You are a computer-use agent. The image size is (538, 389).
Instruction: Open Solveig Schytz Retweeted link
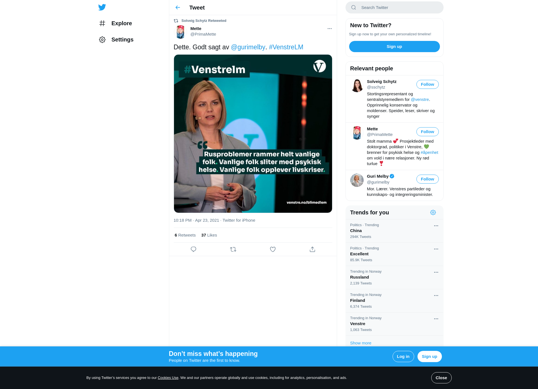point(204,21)
